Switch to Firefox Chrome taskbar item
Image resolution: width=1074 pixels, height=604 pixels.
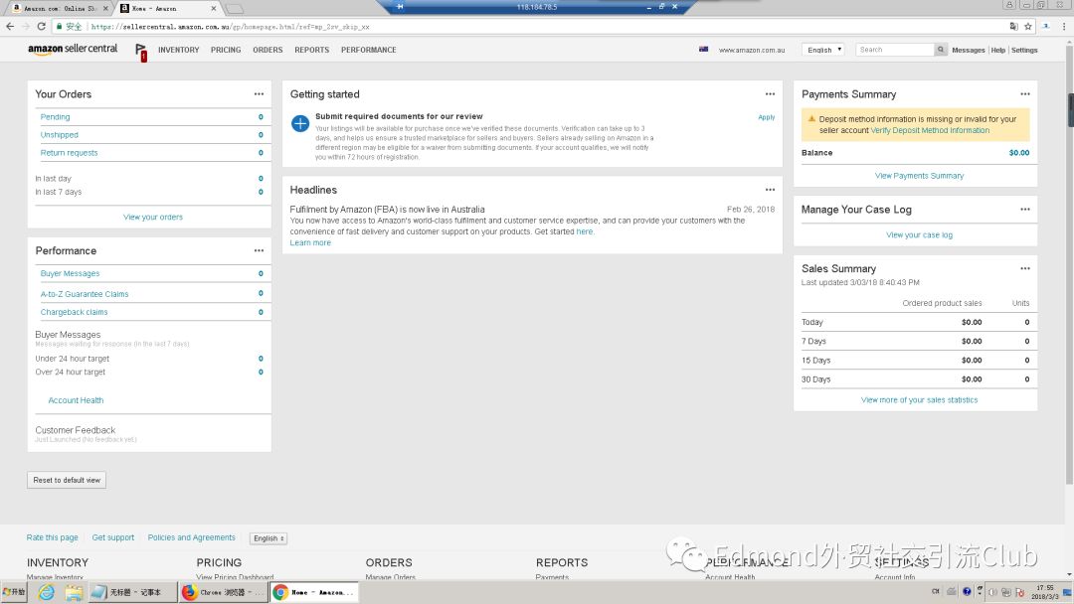point(223,592)
